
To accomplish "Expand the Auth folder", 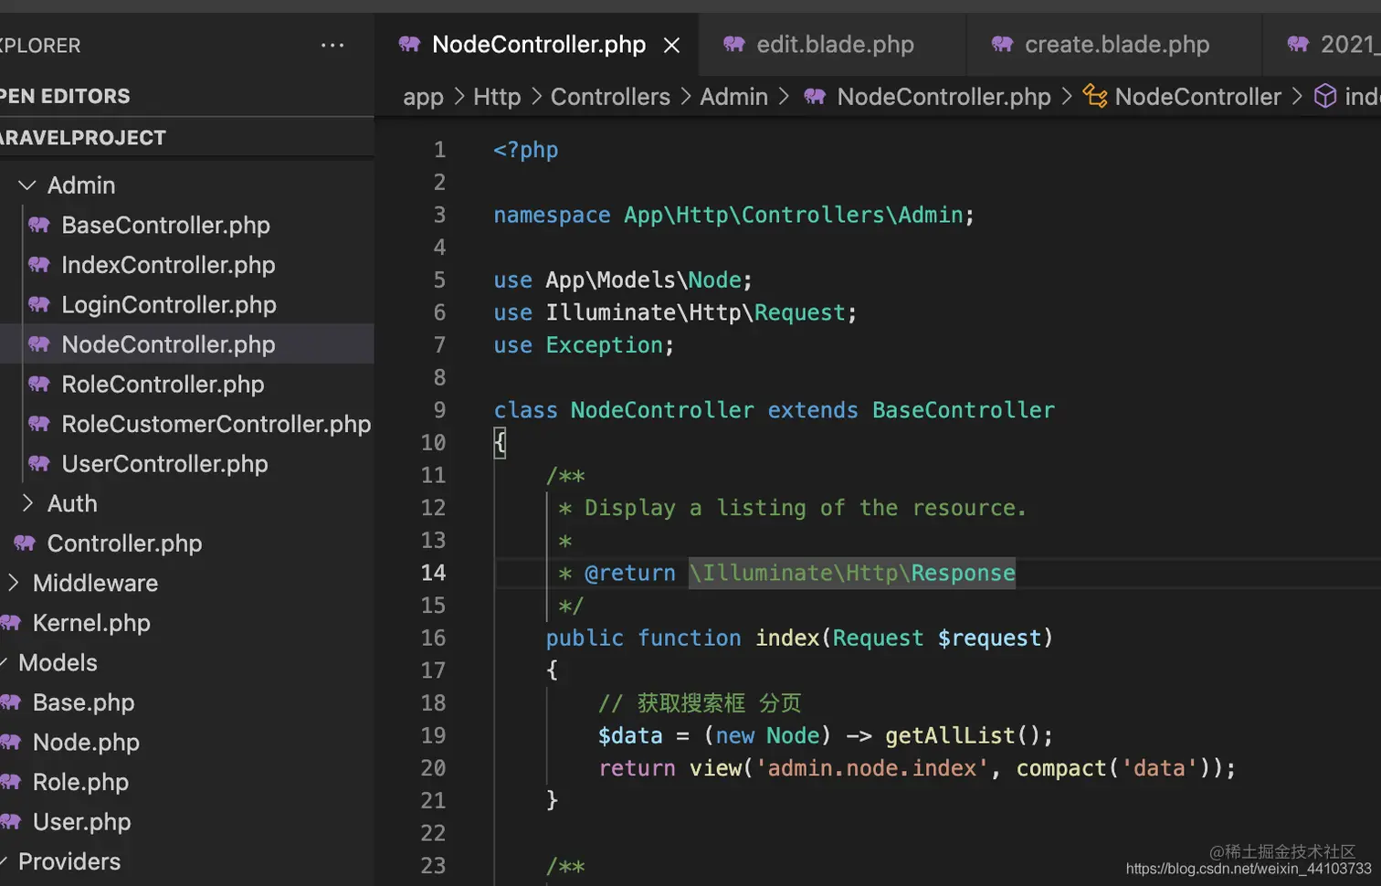I will pyautogui.click(x=27, y=503).
